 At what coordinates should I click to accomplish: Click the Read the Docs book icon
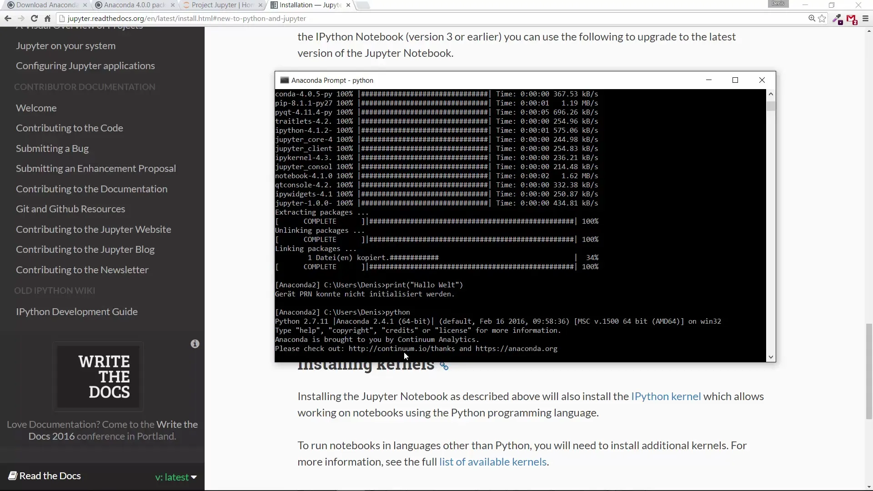tap(13, 476)
